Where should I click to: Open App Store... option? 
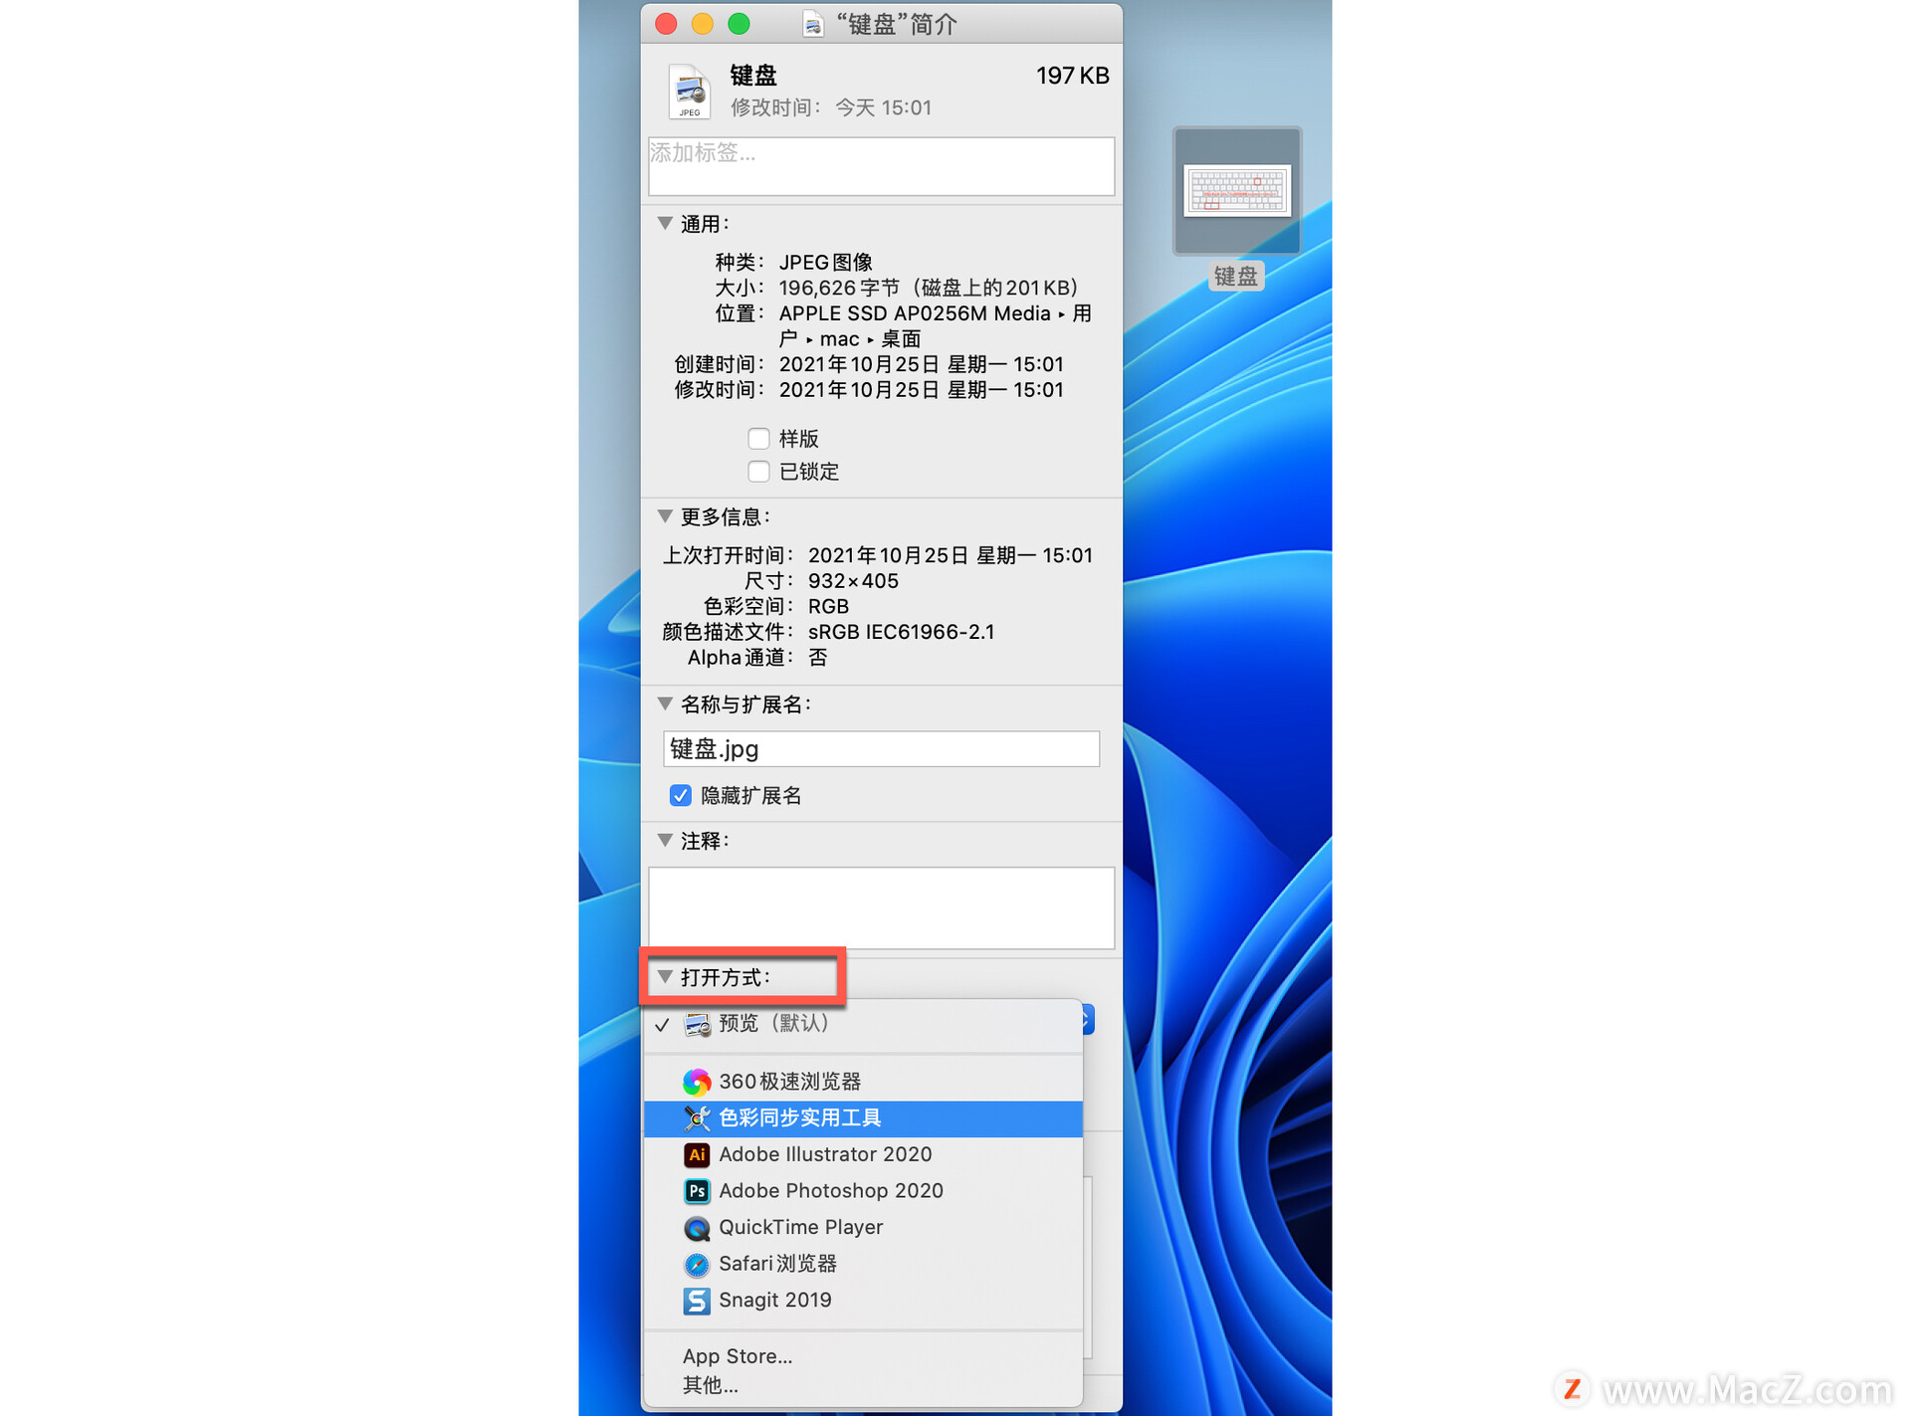pos(863,1356)
